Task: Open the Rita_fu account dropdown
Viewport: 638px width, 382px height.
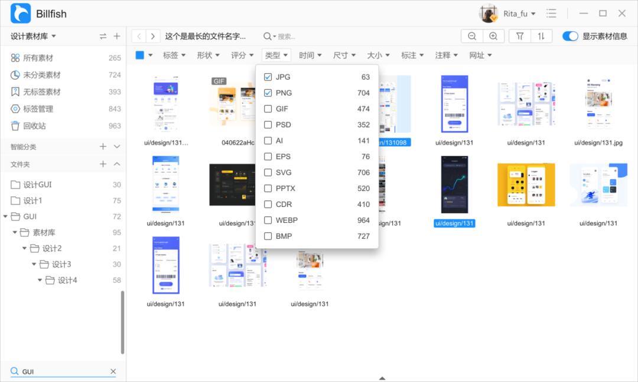Action: coord(519,14)
